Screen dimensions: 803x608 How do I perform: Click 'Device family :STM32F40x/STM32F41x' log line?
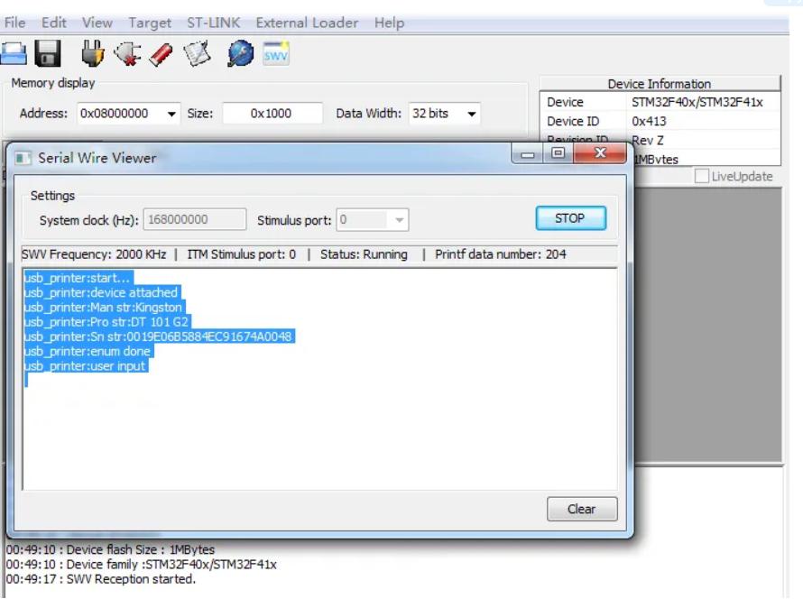click(142, 564)
